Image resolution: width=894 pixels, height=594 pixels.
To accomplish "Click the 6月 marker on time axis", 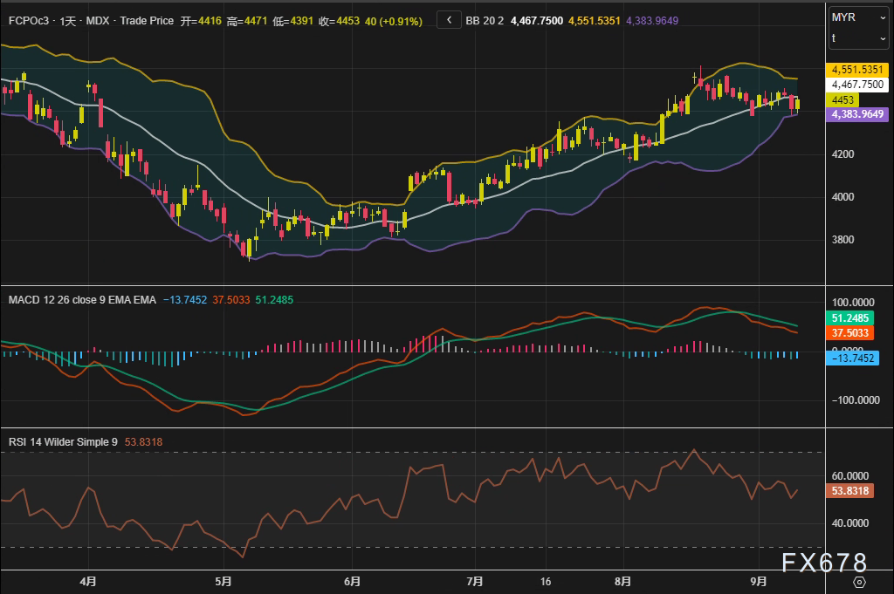I will pos(353,580).
